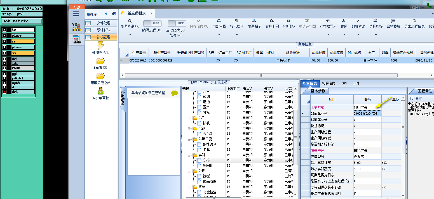Screen dimensions: 434x199
Task: Collapse 组件库 panel with left arrow
Action: pyautogui.click(x=106, y=14)
